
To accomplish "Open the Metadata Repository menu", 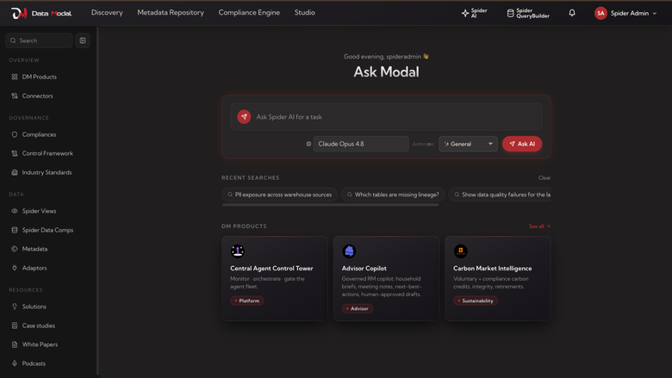I will [x=171, y=12].
